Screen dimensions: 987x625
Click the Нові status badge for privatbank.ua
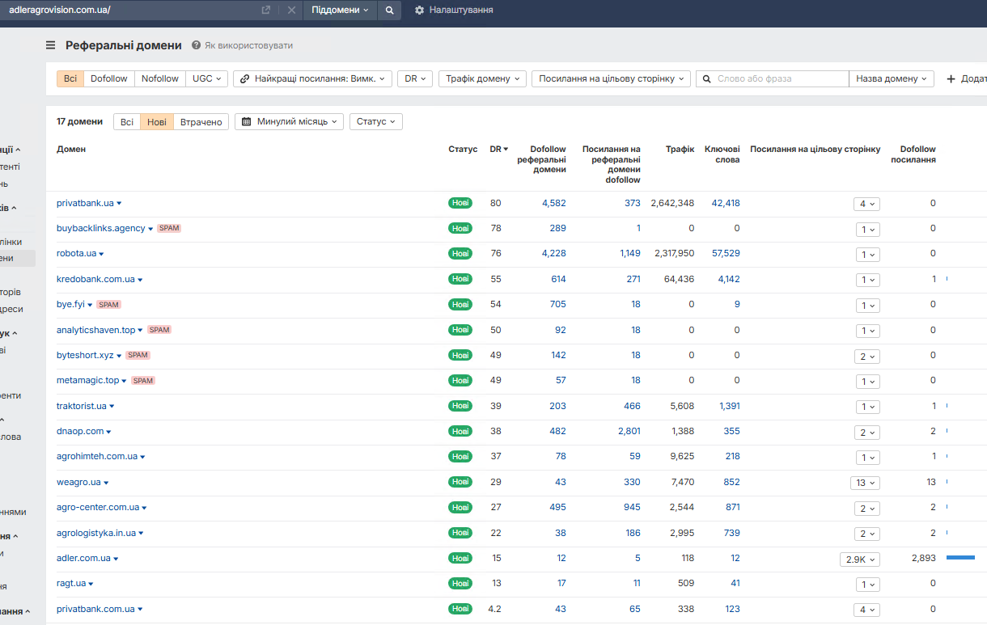(x=460, y=203)
